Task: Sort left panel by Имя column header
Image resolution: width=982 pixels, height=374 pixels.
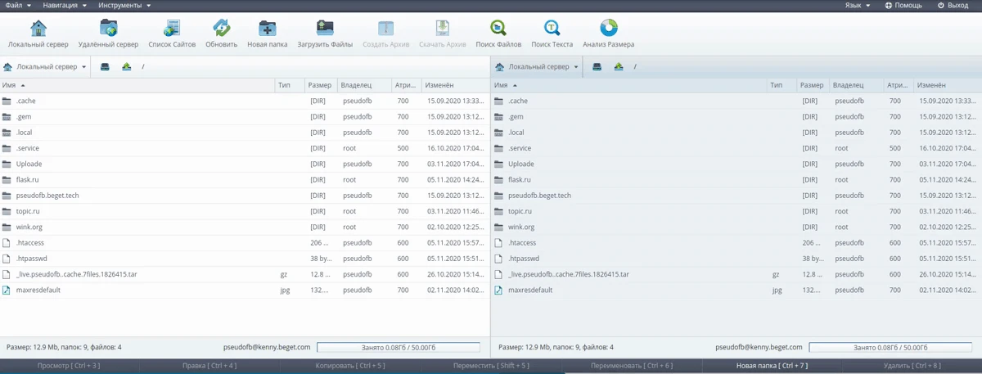Action: (10, 85)
